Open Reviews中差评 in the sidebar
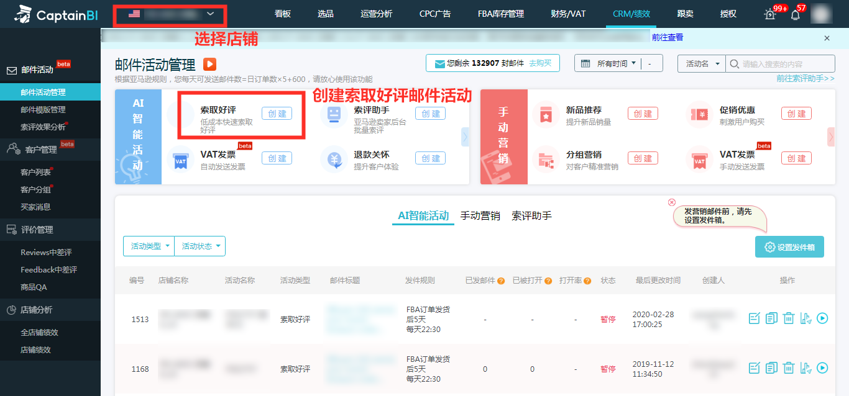The height and width of the screenshot is (396, 849). (46, 253)
